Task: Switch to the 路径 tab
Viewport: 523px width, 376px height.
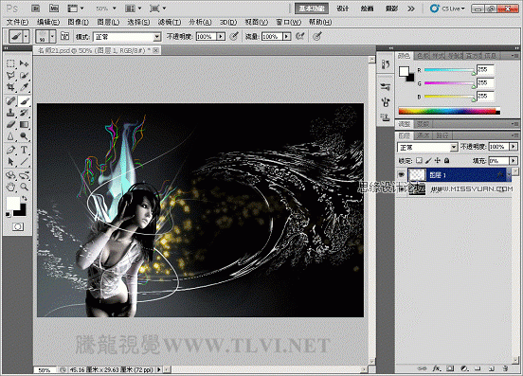Action: click(442, 135)
